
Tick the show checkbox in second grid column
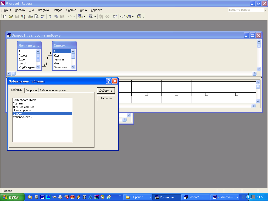click(147, 94)
